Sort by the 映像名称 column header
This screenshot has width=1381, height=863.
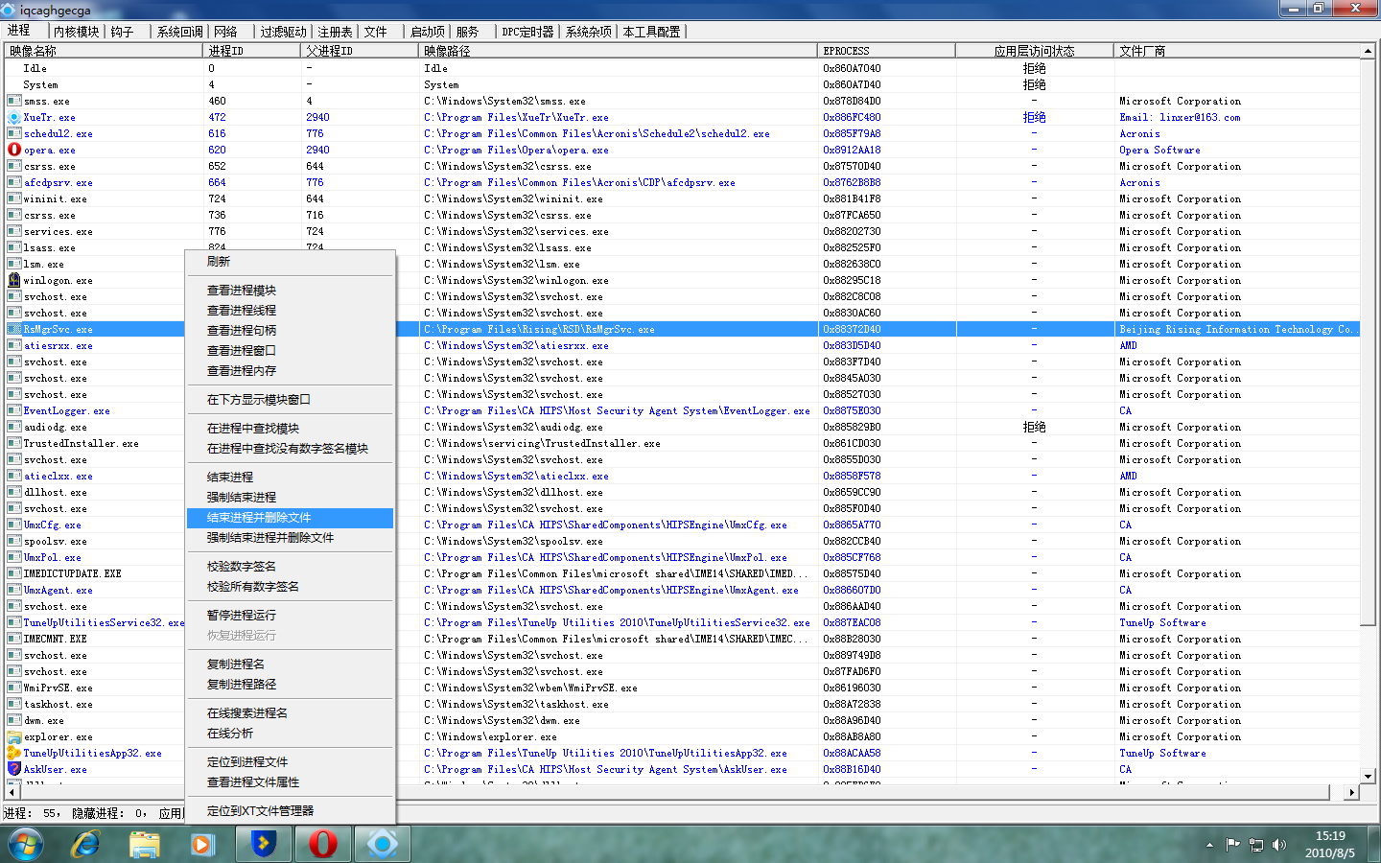point(104,51)
